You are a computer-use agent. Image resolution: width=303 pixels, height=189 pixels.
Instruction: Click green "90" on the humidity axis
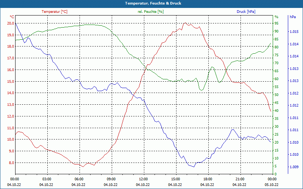coord(276,31)
